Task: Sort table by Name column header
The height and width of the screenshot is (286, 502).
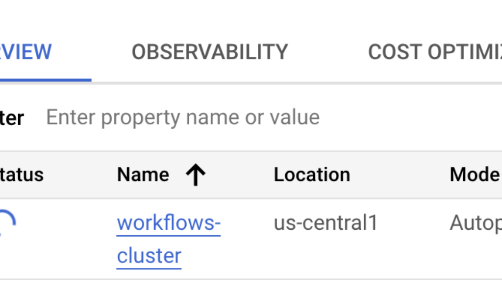Action: pyautogui.click(x=143, y=175)
